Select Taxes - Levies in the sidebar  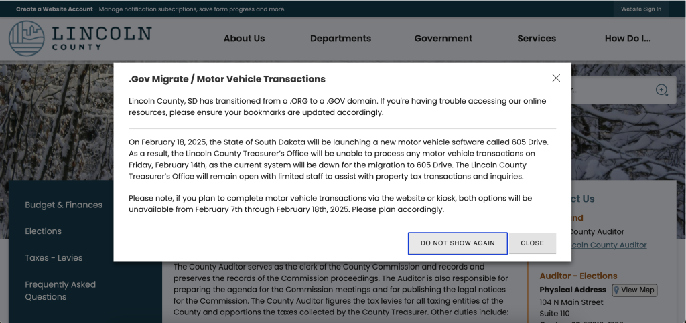[54, 257]
